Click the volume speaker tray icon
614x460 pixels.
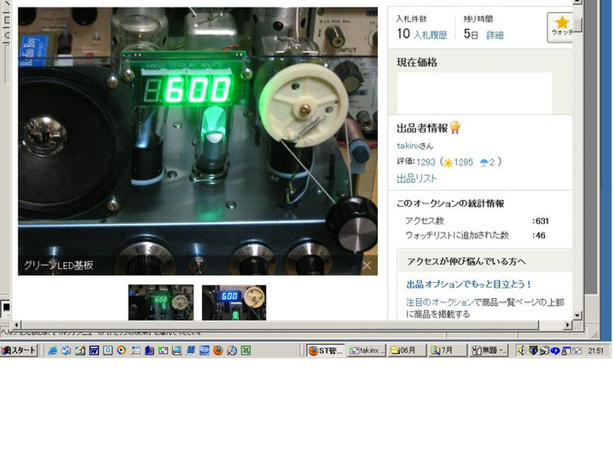tap(522, 350)
